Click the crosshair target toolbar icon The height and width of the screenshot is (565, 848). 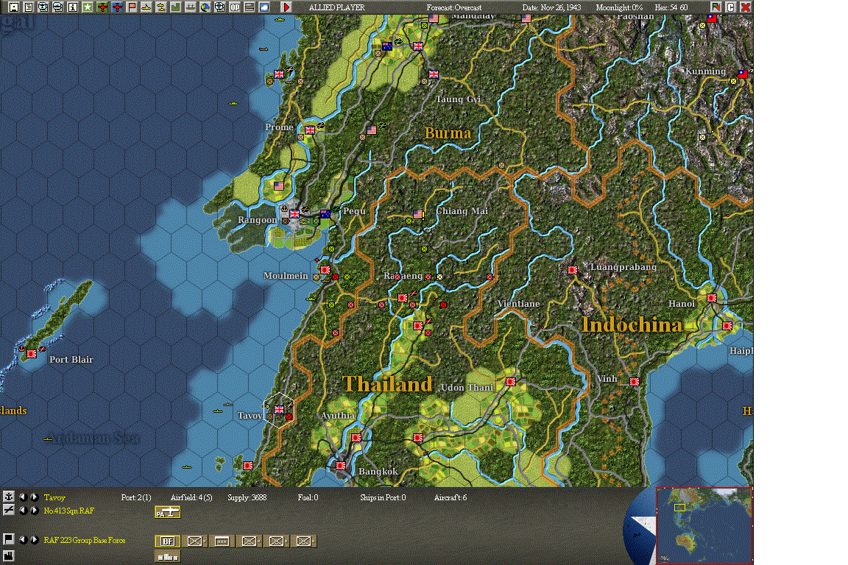pyautogui.click(x=219, y=7)
